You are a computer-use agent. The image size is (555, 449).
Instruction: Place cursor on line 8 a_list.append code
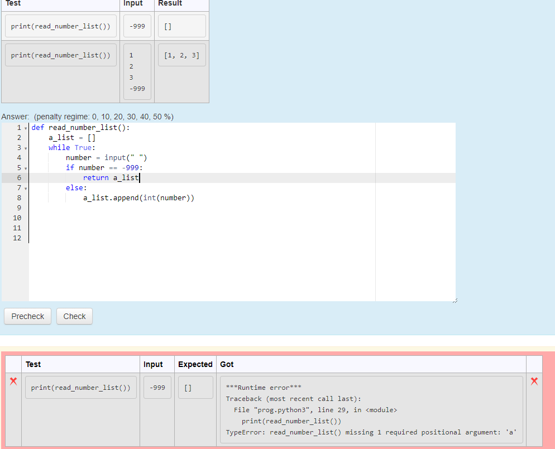point(138,198)
